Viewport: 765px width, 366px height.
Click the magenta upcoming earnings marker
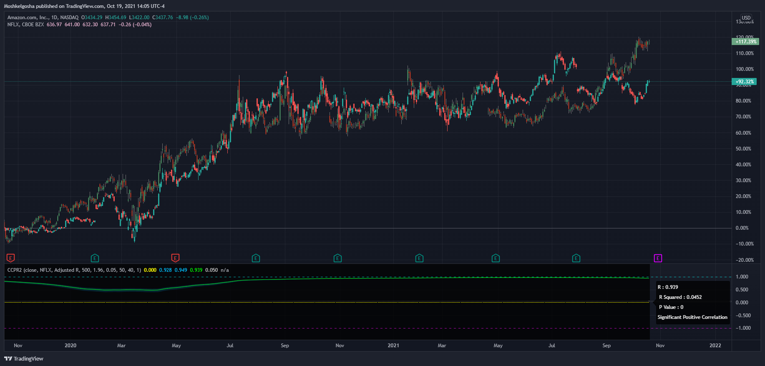(x=658, y=258)
